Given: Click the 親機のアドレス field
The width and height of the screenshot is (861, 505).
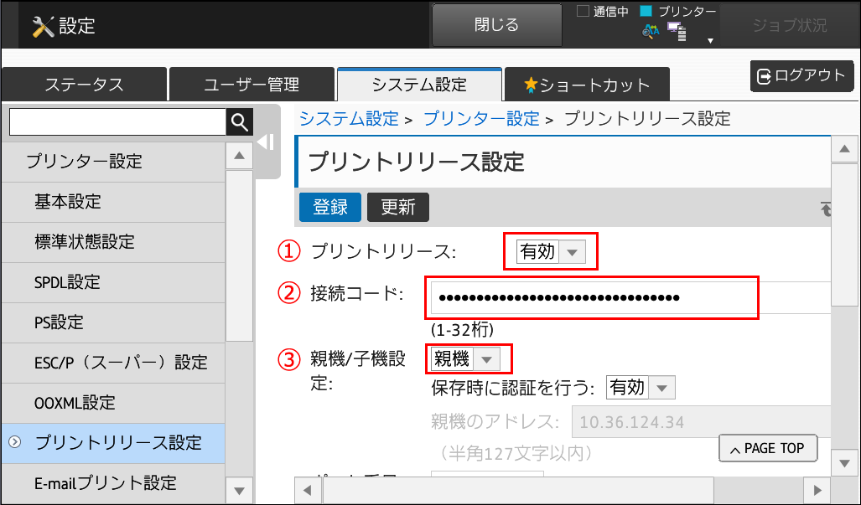Looking at the screenshot, I should (701, 421).
